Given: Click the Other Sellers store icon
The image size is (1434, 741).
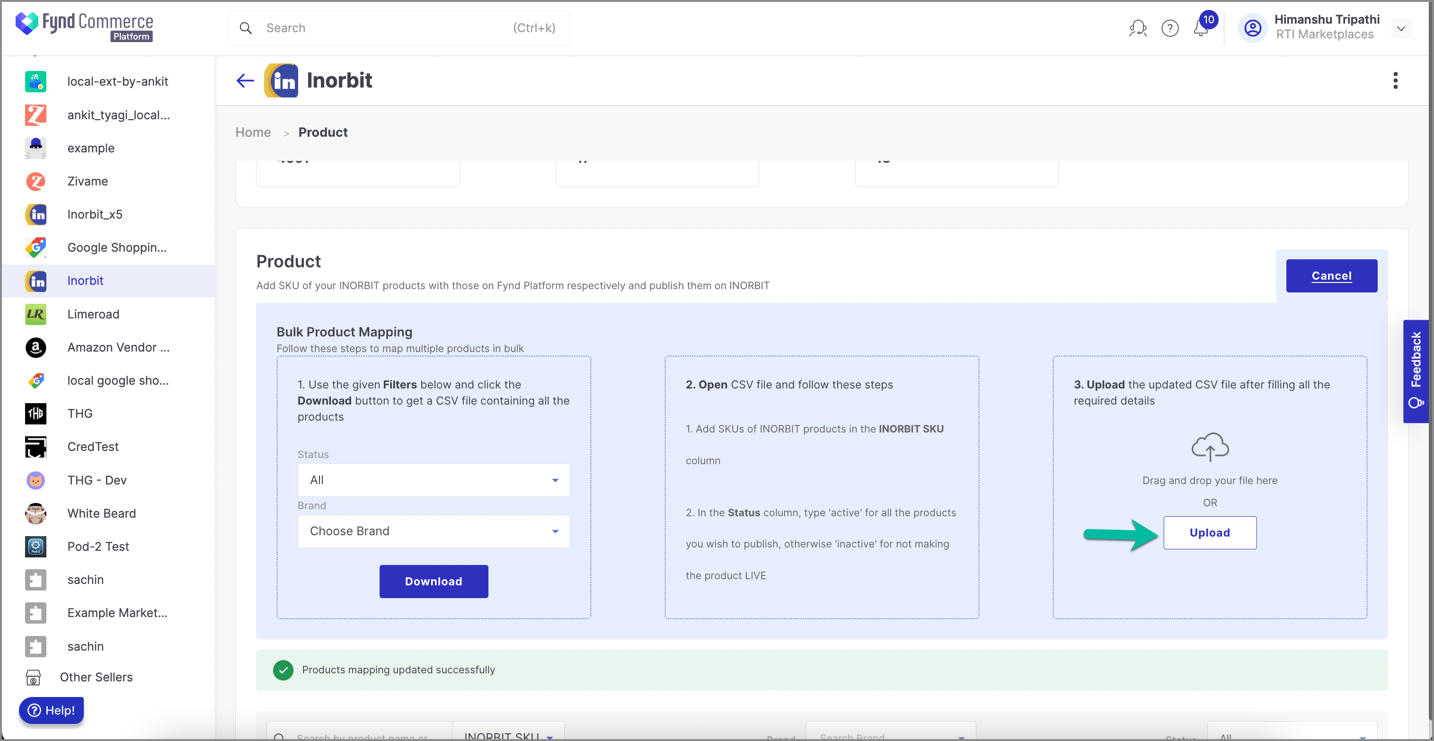Looking at the screenshot, I should 34,678.
